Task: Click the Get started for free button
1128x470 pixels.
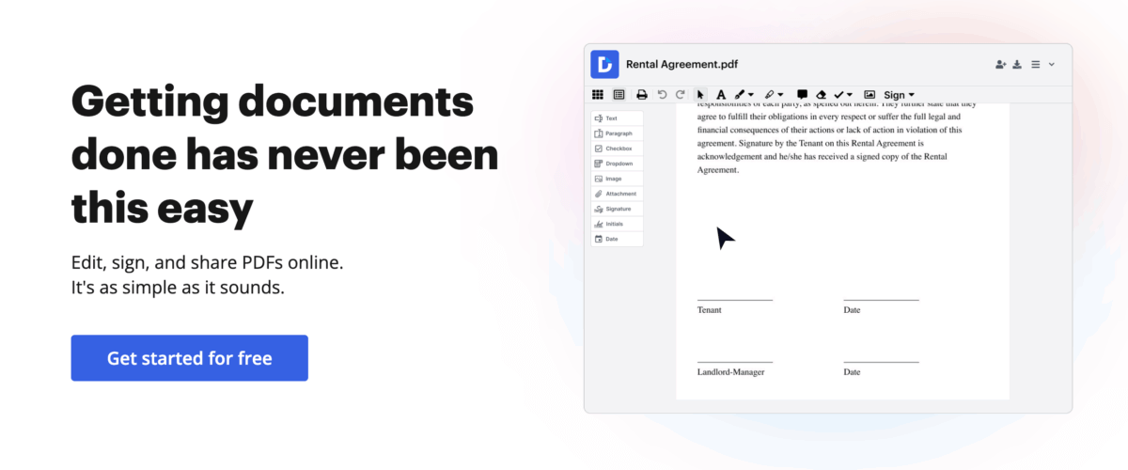Action: [190, 358]
